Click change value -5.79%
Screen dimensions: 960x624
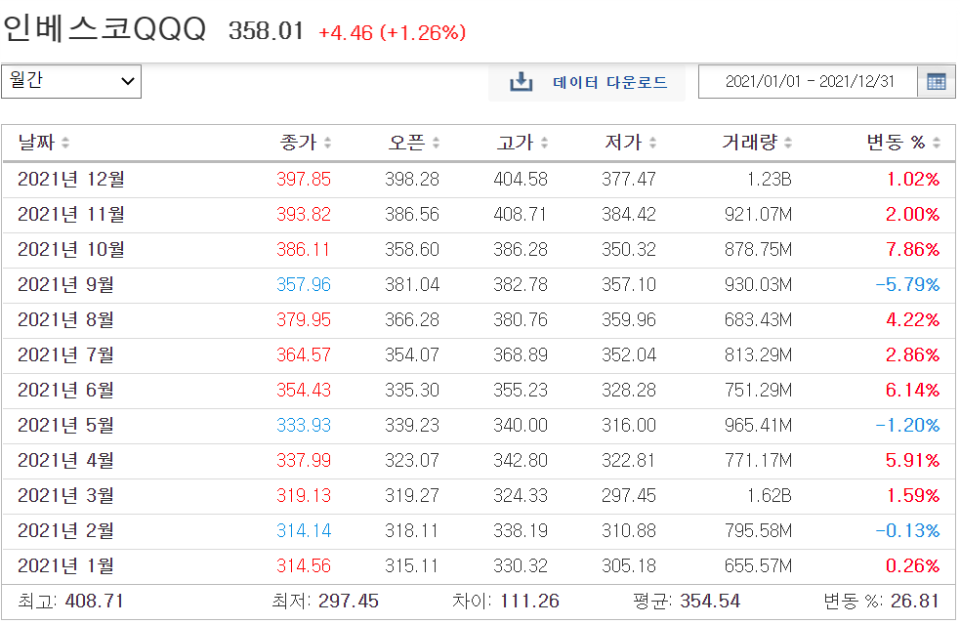(907, 285)
